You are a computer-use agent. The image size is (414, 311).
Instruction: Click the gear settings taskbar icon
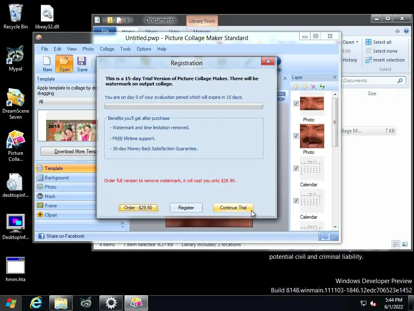(x=111, y=303)
